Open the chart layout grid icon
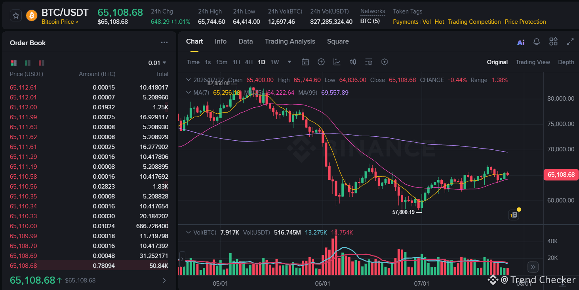This screenshot has height=290, width=579. coord(553,42)
